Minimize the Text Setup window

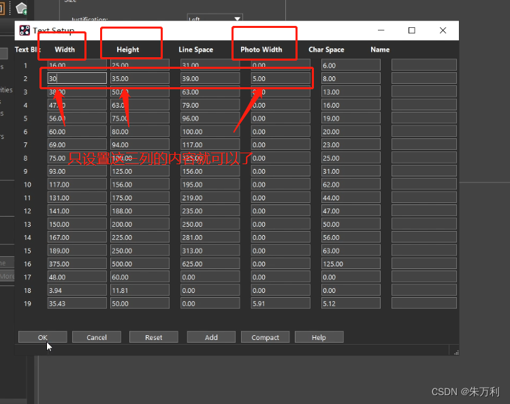point(381,30)
